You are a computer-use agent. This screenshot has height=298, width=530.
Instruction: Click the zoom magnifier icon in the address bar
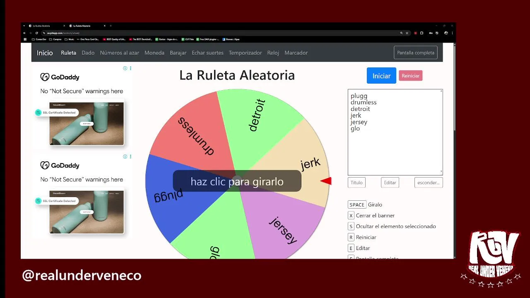401,33
